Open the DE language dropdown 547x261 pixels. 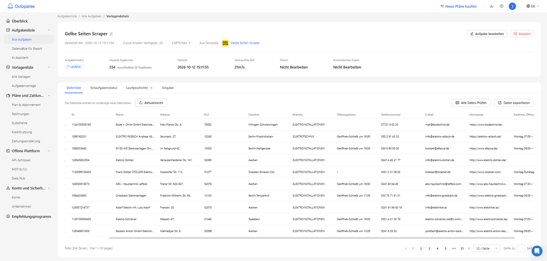(x=532, y=6)
